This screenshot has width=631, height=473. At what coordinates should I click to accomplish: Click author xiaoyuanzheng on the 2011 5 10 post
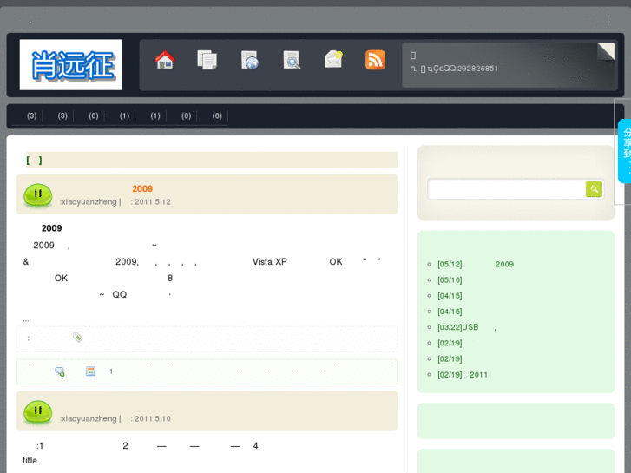click(x=89, y=418)
